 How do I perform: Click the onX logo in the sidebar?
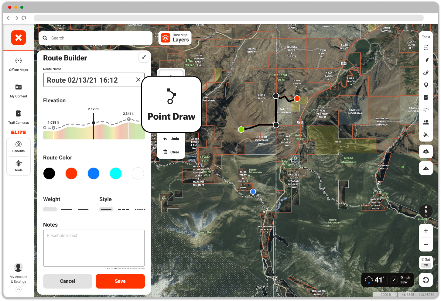pos(19,38)
